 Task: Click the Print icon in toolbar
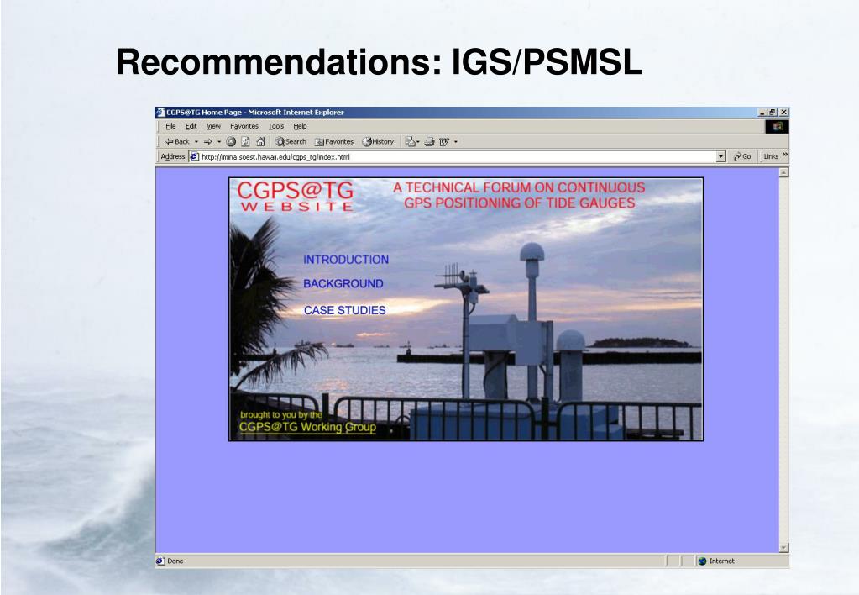coord(430,141)
